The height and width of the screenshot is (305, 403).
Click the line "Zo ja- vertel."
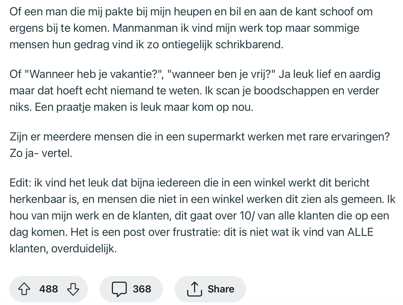(x=41, y=153)
